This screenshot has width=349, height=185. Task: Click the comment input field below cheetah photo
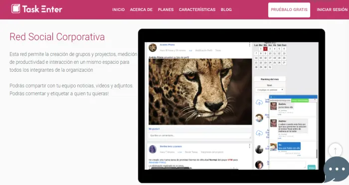tap(199, 136)
